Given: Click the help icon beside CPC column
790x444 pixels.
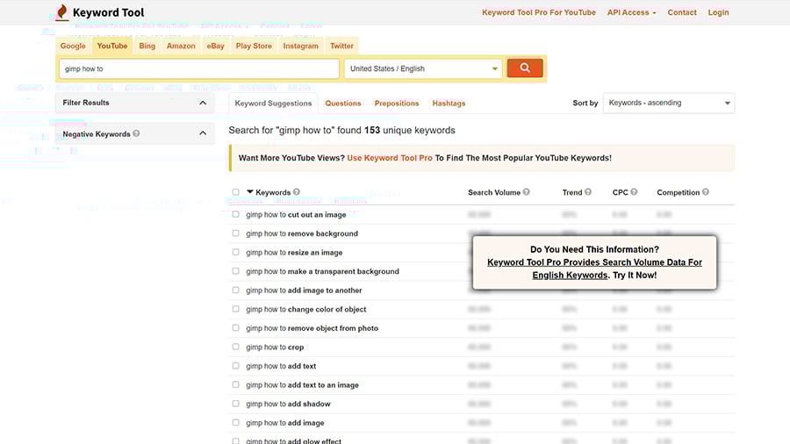Looking at the screenshot, I should (634, 192).
